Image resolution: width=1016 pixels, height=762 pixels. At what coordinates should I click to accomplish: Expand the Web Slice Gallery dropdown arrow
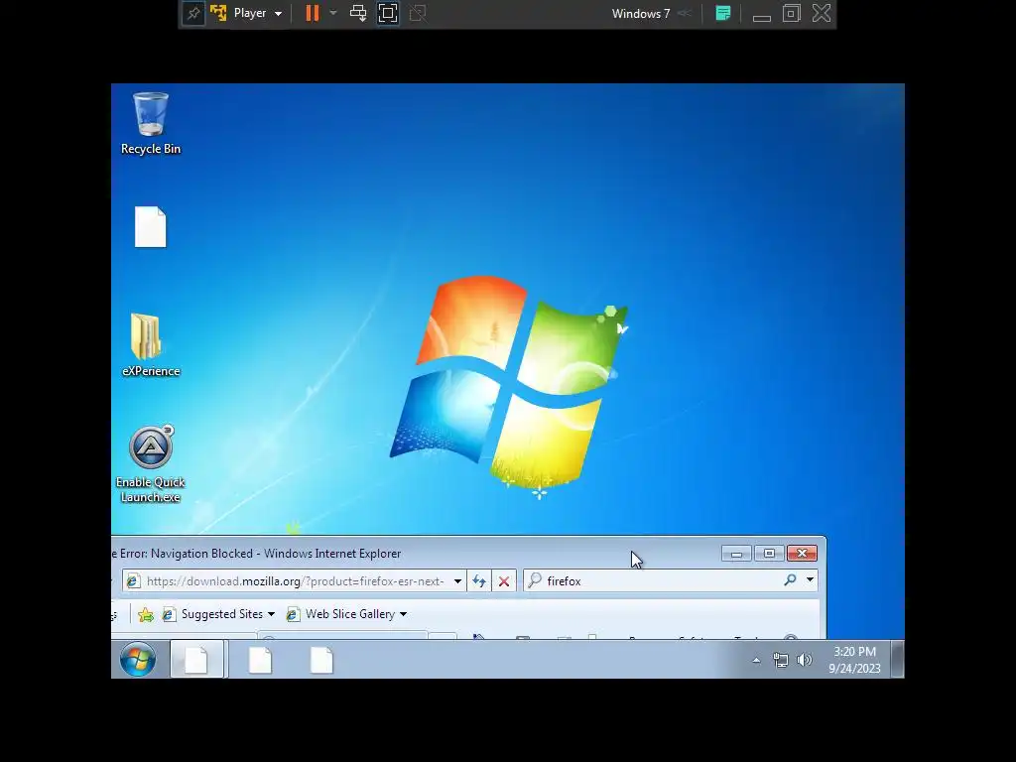coord(403,614)
